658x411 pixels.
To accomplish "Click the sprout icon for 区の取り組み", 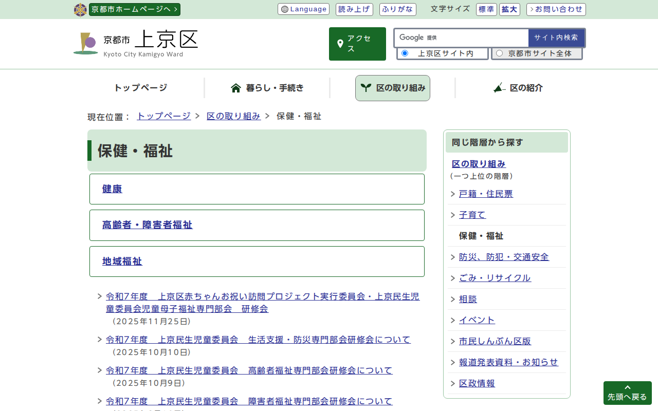I will [x=365, y=88].
